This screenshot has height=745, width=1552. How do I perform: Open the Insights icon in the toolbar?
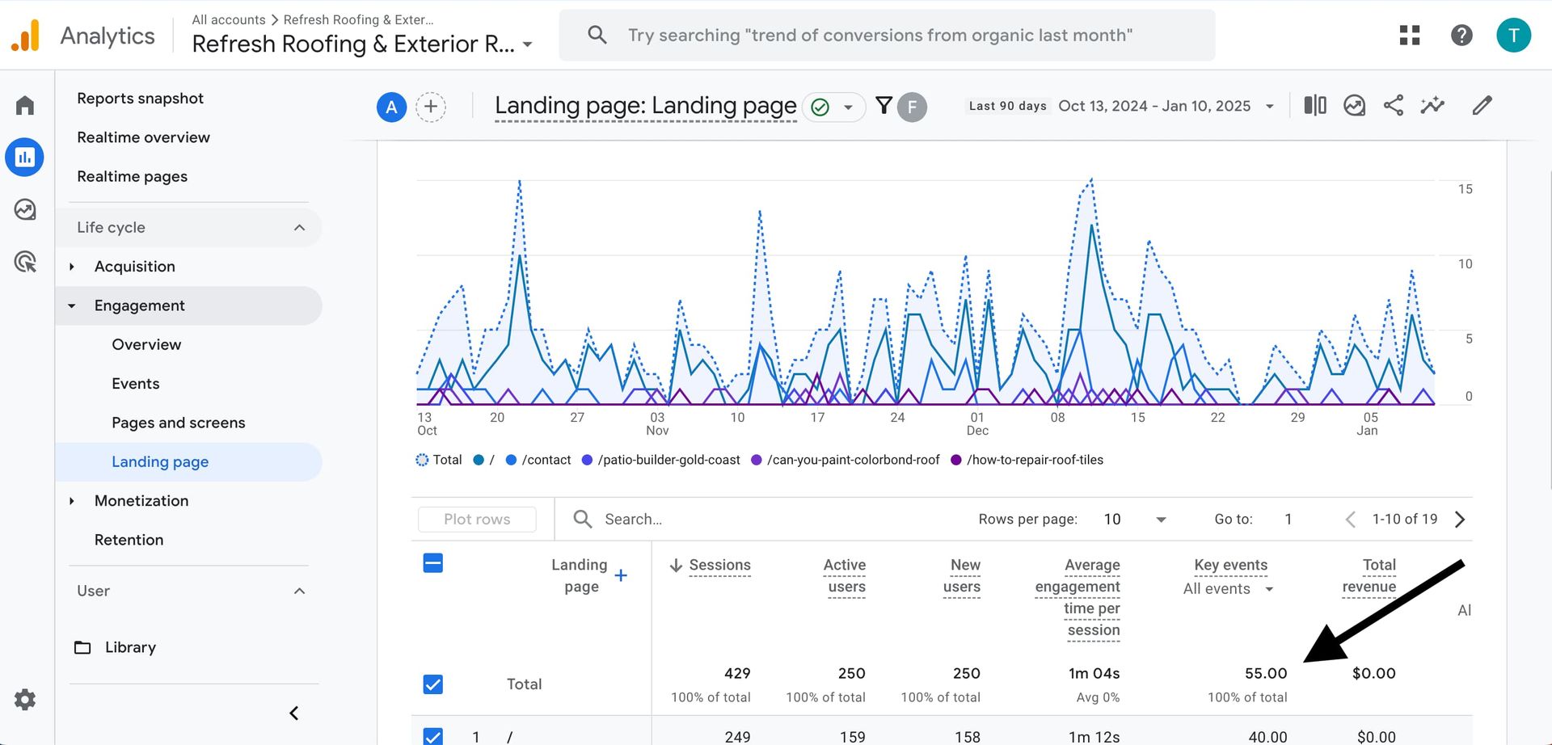(1432, 106)
